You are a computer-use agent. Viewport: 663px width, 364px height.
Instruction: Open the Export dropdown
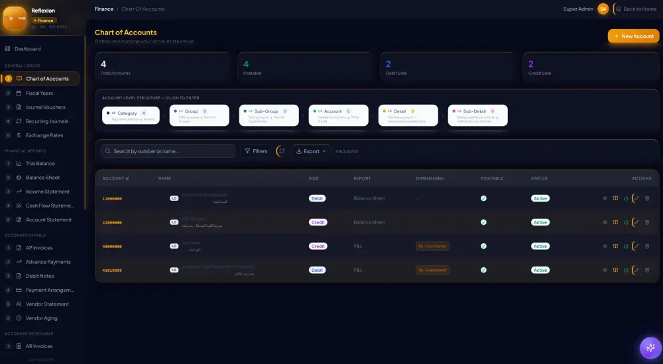(311, 151)
